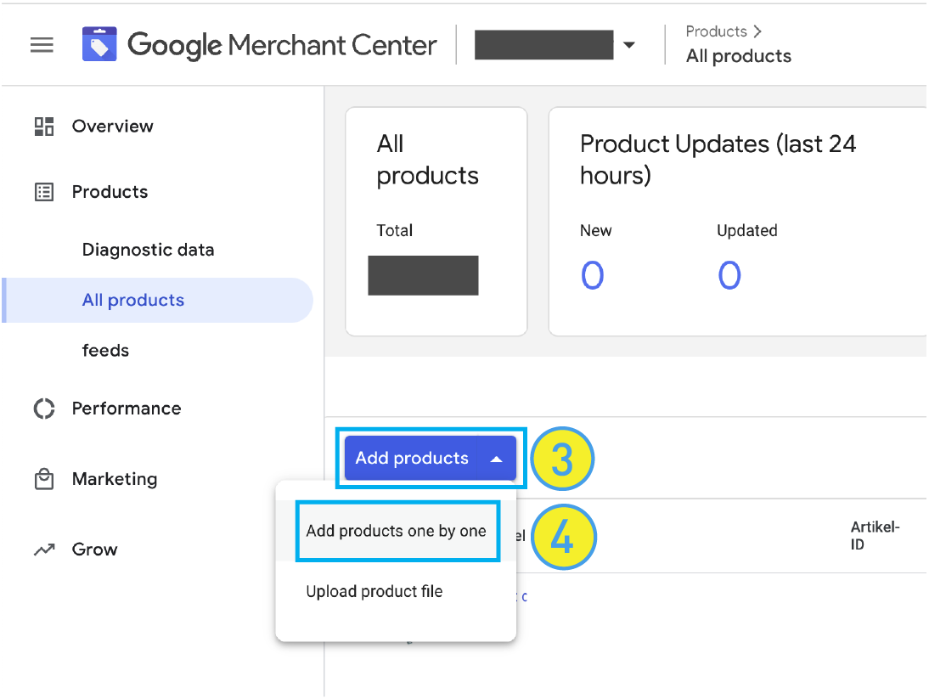Viewport: 929px width, 699px height.
Task: Click the chevron after Products in breadcrumb
Action: (x=757, y=31)
